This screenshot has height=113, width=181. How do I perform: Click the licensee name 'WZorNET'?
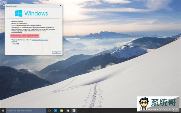click(16, 44)
